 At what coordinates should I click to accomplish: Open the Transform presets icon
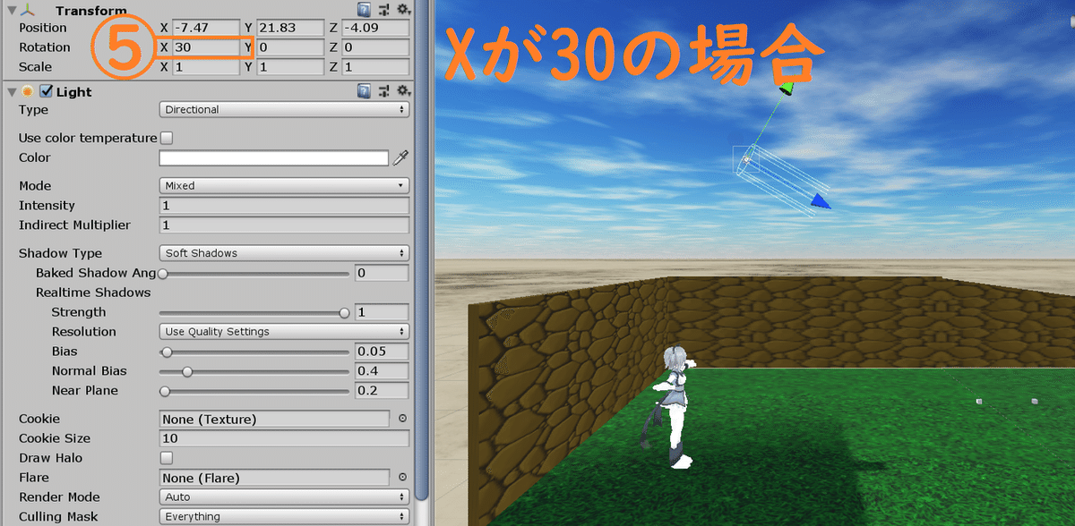point(385,9)
